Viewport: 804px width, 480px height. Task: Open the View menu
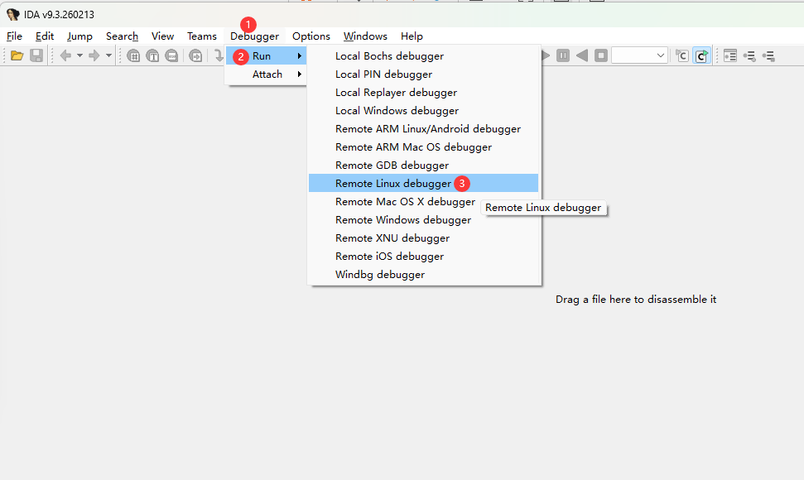pos(162,36)
